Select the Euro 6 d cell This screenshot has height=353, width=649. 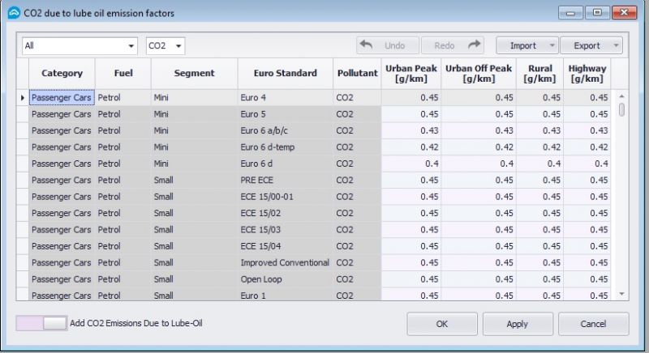(286, 164)
